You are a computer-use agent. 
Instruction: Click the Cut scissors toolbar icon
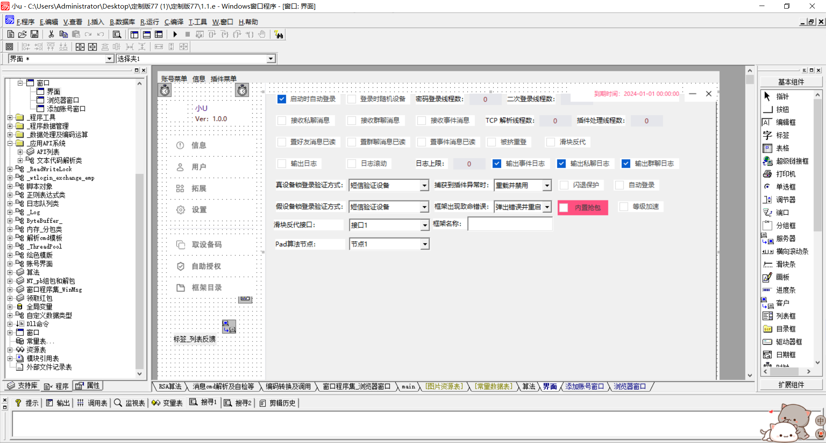51,34
